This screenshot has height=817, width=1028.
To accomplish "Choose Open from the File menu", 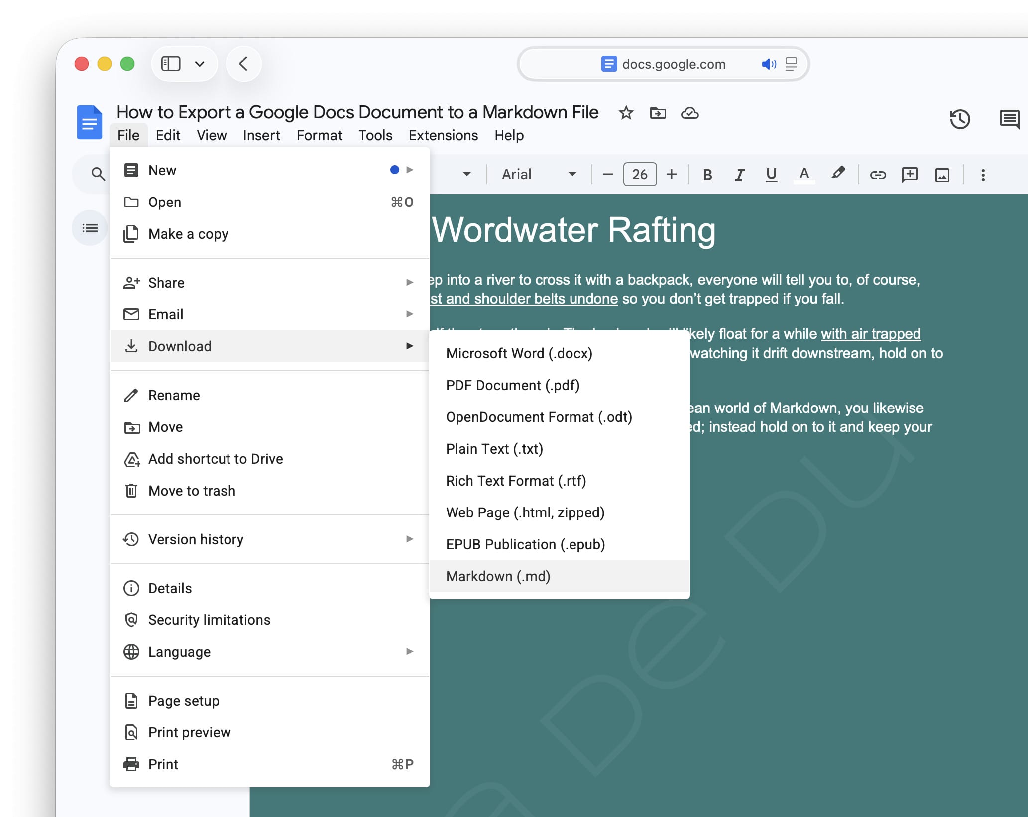I will (269, 202).
